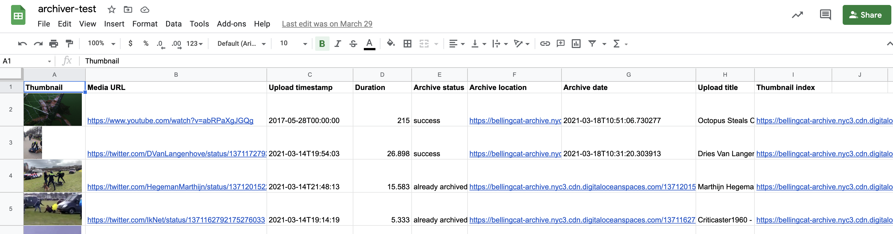Viewport: 893px width, 234px height.
Task: Click the undo icon in toolbar
Action: click(22, 44)
